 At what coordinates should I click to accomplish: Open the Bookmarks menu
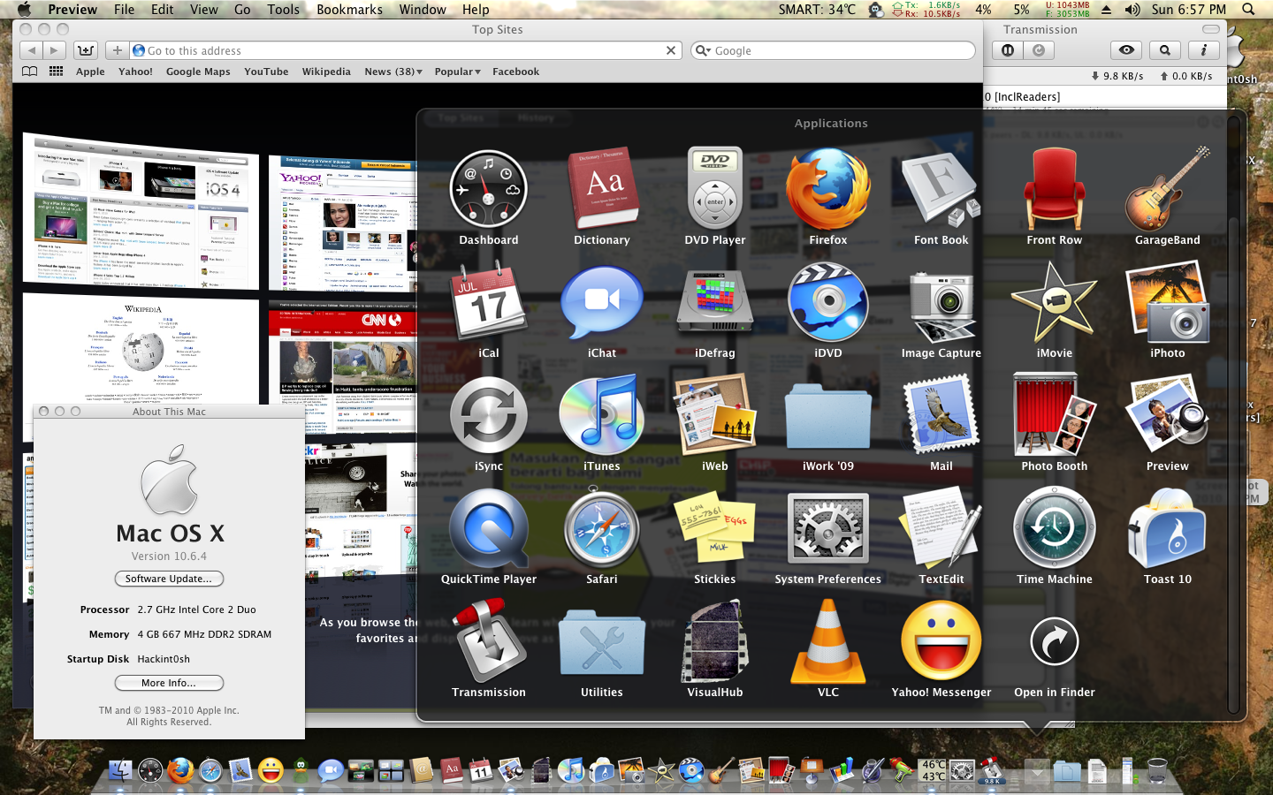pos(350,10)
